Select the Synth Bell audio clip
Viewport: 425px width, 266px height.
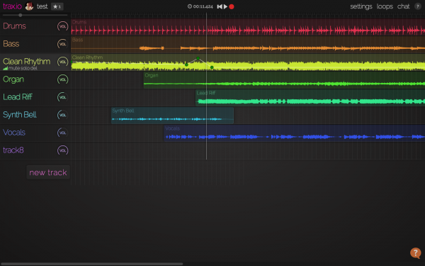(x=172, y=116)
